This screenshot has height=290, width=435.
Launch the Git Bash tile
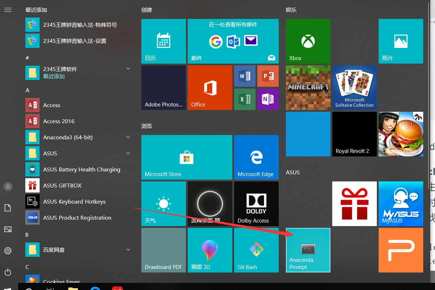point(256,250)
